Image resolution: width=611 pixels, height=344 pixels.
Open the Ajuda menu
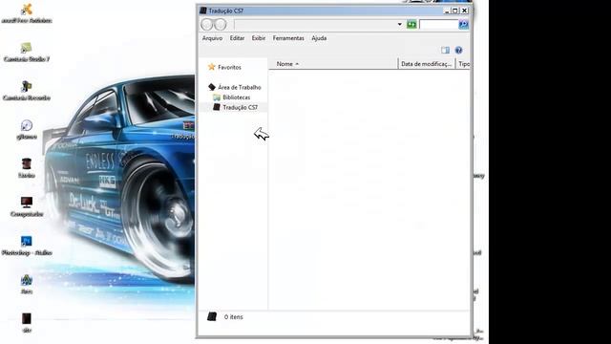click(x=319, y=38)
